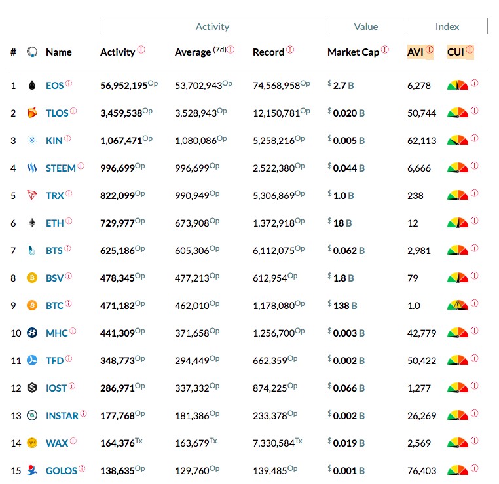The image size is (499, 484).
Task: Click the info icon beside WAX name
Action: 73,441
